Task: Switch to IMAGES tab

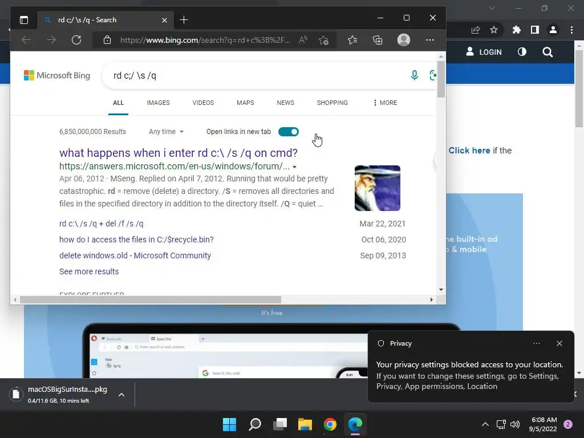Action: 158,103
